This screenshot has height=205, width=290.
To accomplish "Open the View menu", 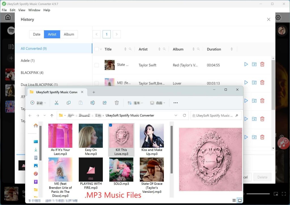I will [x=22, y=10].
